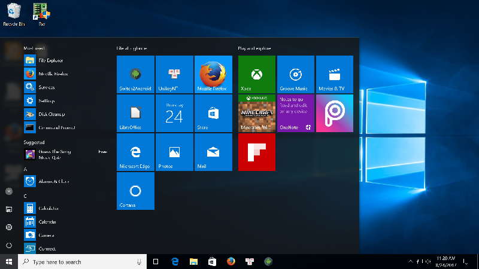Open Disk Cleanup from app list
479x269 pixels.
pos(66,114)
